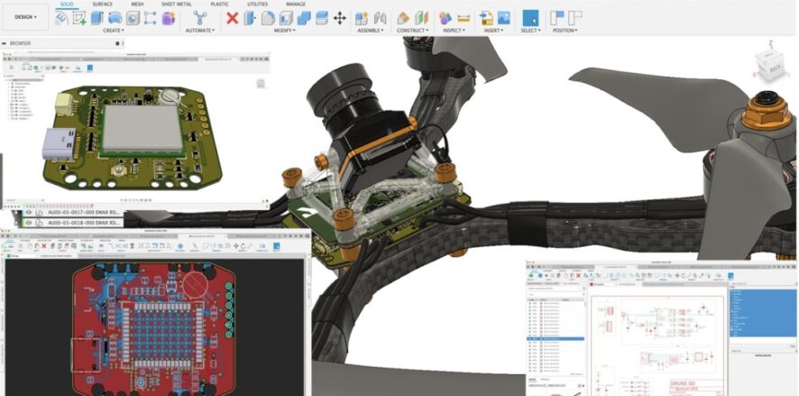Image resolution: width=799 pixels, height=396 pixels.
Task: Expand the CREATE dropdown menu
Action: 113,30
